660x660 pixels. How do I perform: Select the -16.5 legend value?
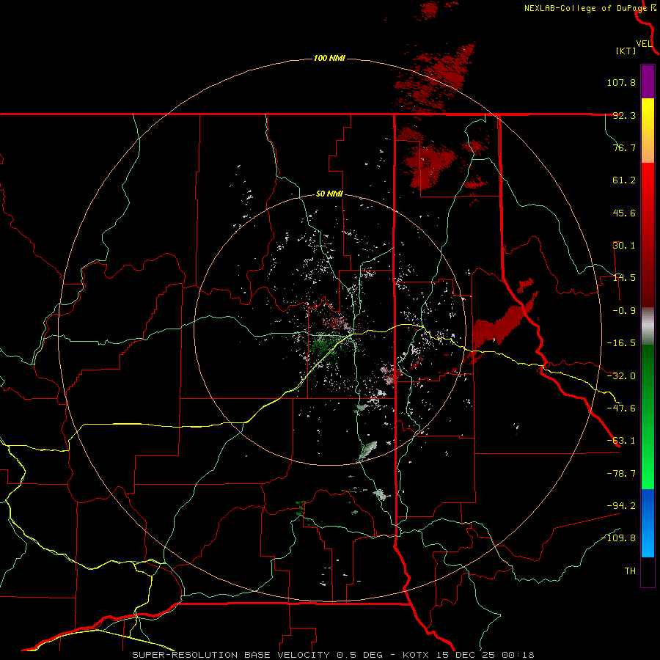tap(621, 343)
